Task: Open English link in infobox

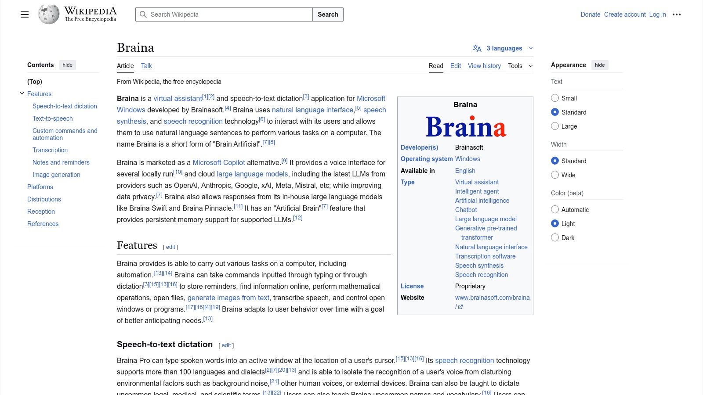Action: point(465,171)
